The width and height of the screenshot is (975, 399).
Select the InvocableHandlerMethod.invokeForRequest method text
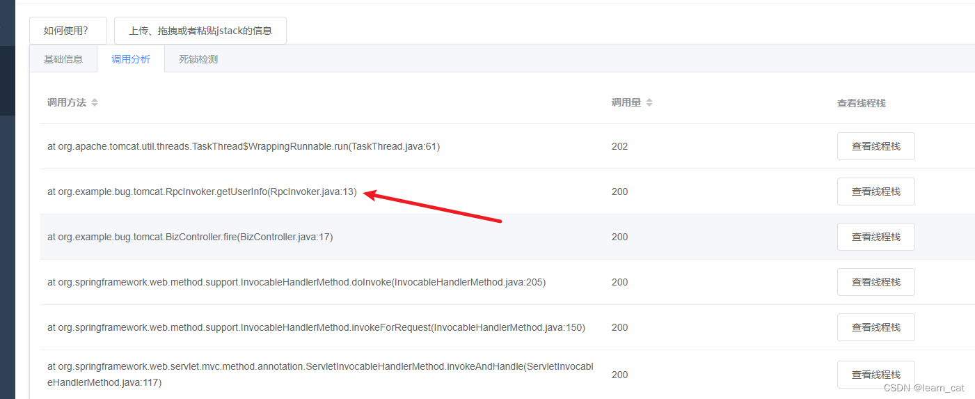[x=316, y=327]
